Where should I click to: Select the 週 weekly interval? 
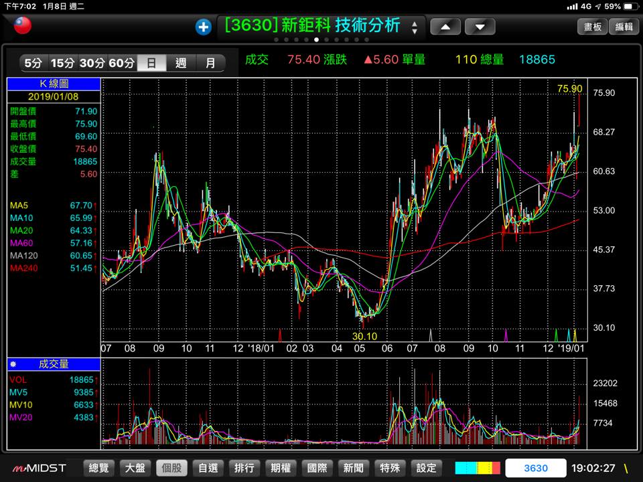pyautogui.click(x=181, y=63)
